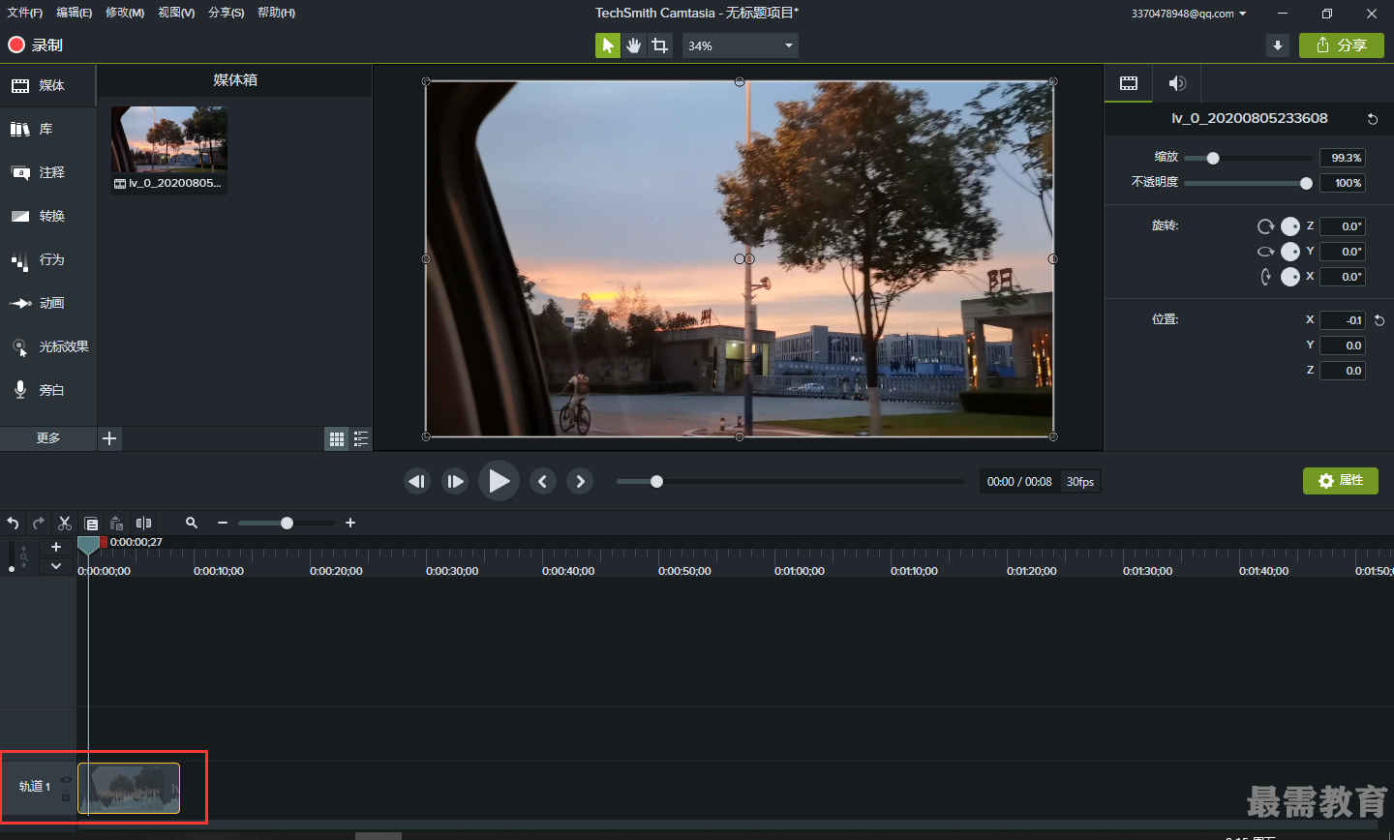The width and height of the screenshot is (1394, 840).
Task: Expand the account dropdown 3370478948@qq.com
Action: [x=1189, y=14]
